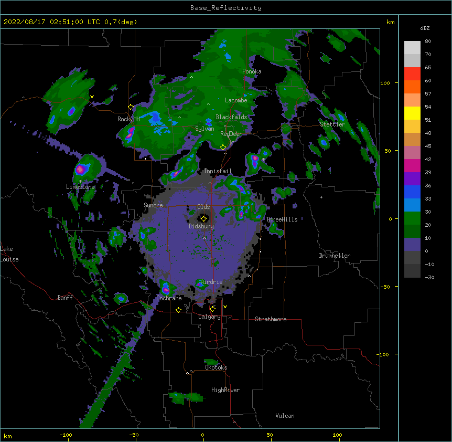
Task: Click the Lake Louise label
Action: (9, 254)
